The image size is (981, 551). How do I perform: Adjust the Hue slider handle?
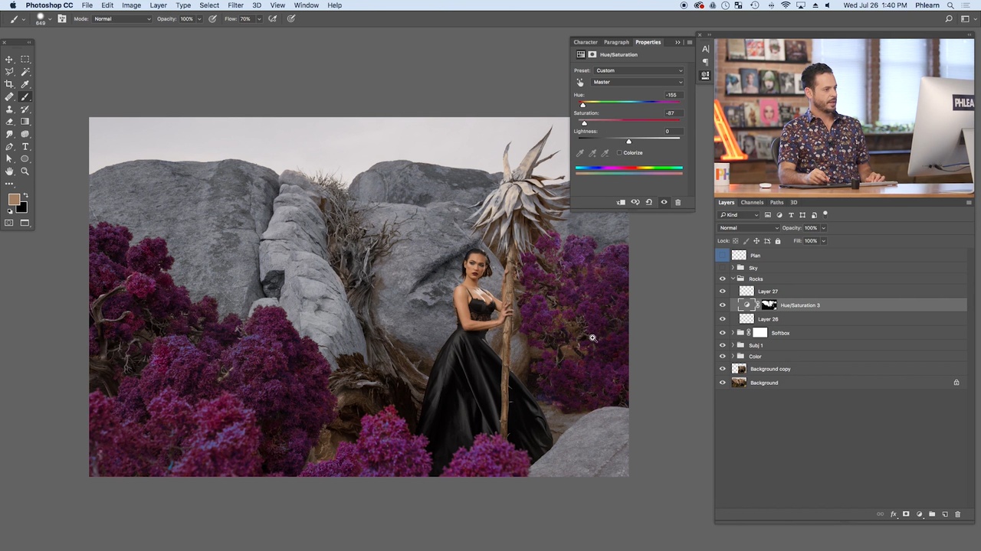coord(582,105)
